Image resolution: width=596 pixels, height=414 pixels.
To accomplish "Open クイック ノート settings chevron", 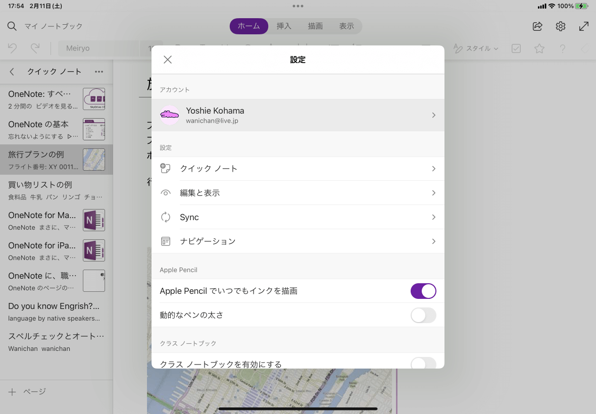I will (434, 169).
